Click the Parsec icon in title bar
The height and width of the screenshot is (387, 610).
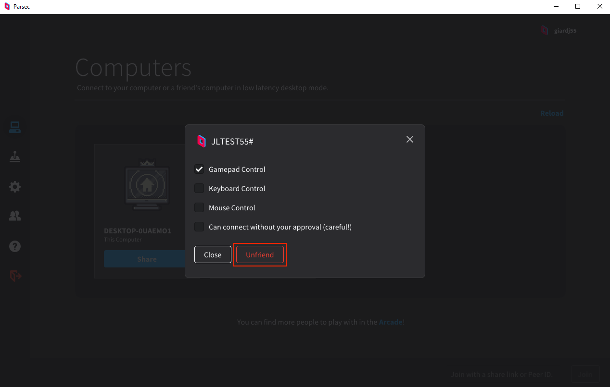coord(7,7)
